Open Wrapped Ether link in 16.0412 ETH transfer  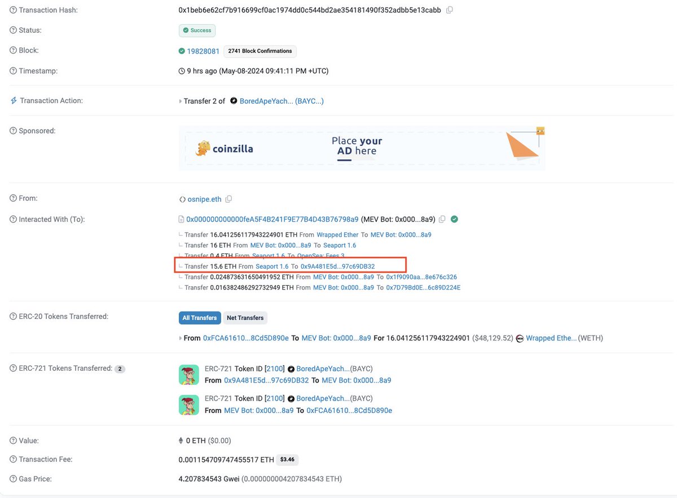[337, 234]
